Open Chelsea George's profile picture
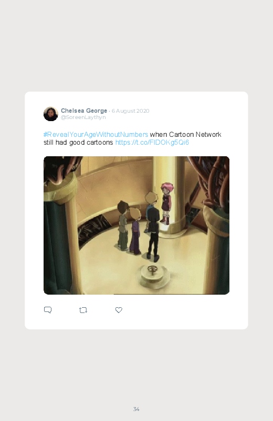This screenshot has width=273, height=421. [51, 114]
